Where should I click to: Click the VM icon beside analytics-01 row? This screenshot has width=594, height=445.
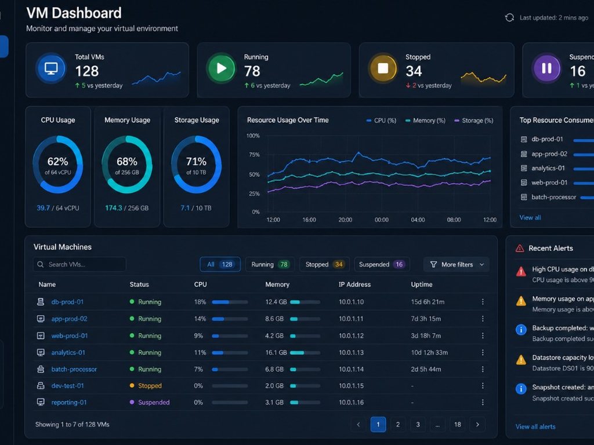point(41,352)
